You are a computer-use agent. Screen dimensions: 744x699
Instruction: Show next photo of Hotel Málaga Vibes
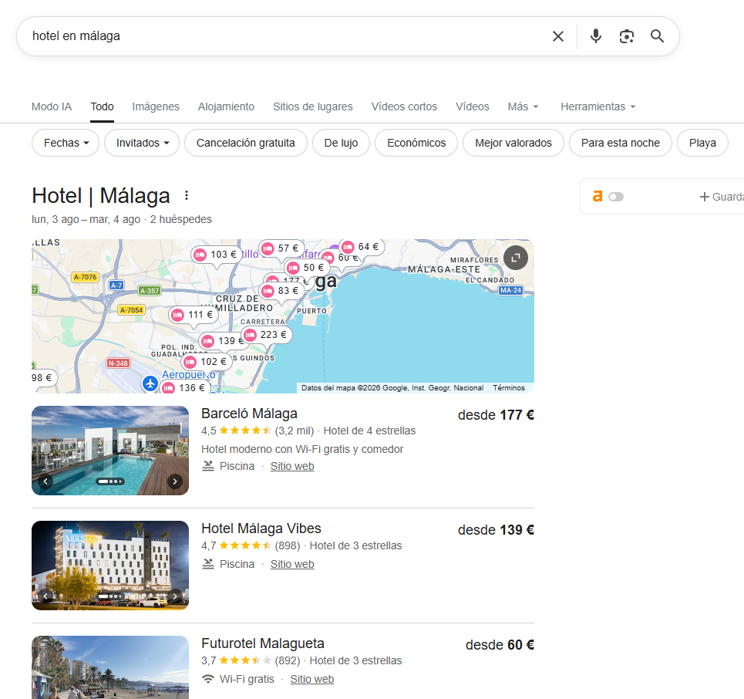(x=175, y=596)
